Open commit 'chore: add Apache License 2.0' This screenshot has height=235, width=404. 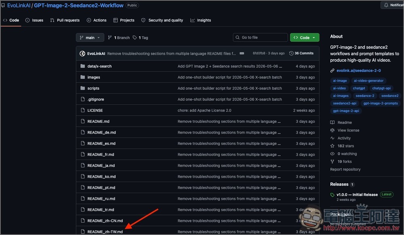tap(204, 110)
